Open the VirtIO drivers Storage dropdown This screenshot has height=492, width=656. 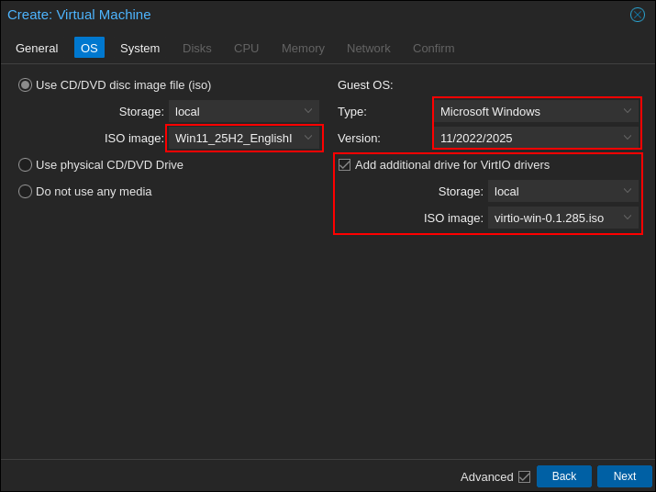(x=628, y=191)
